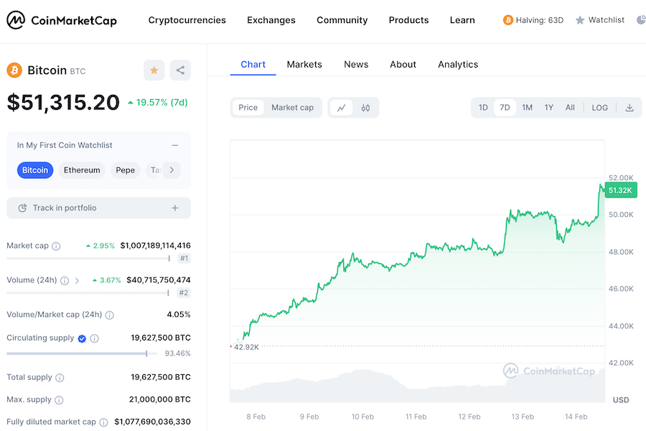Select the Bitcoin watchlist chip

click(x=35, y=170)
